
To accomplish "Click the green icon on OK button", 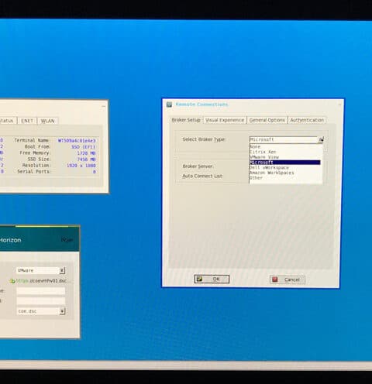I will [199, 279].
